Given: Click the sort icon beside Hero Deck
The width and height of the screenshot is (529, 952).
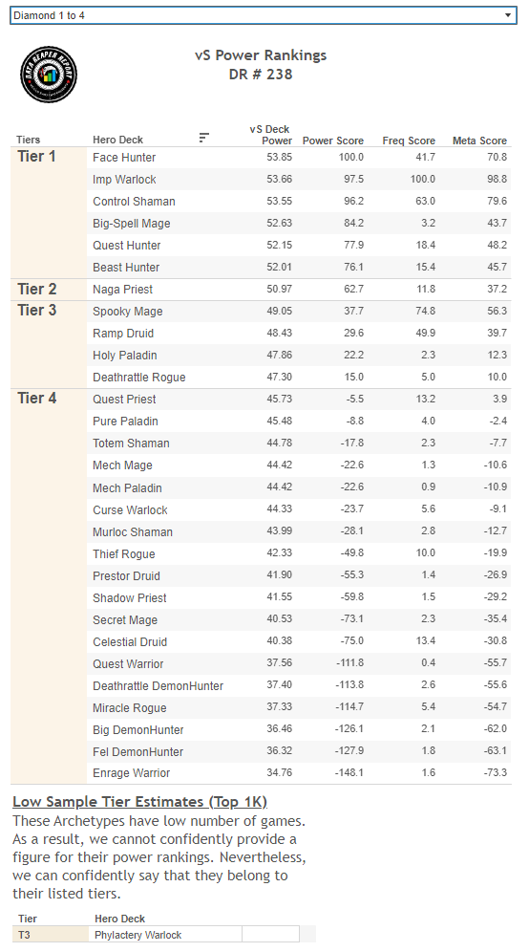Looking at the screenshot, I should (203, 138).
